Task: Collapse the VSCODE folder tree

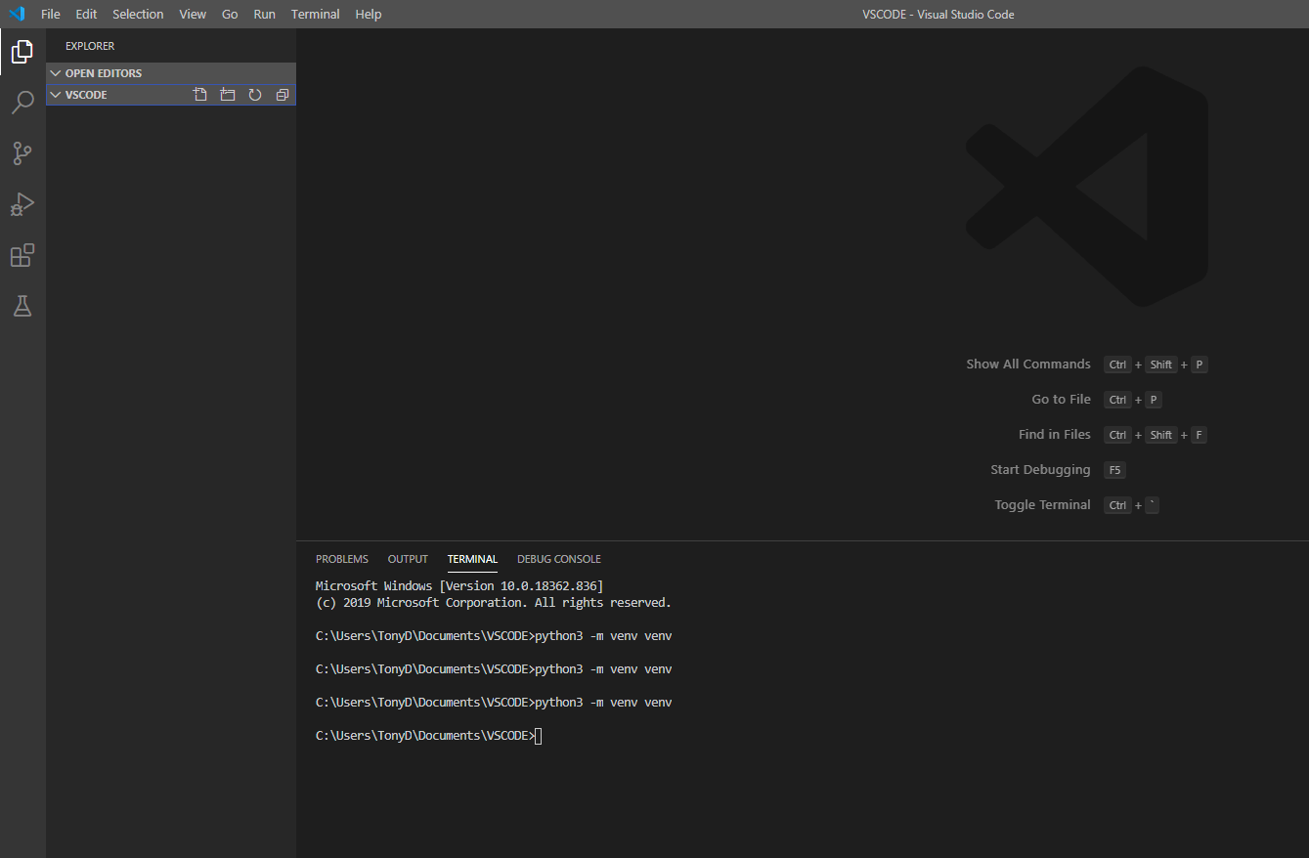Action: point(56,94)
